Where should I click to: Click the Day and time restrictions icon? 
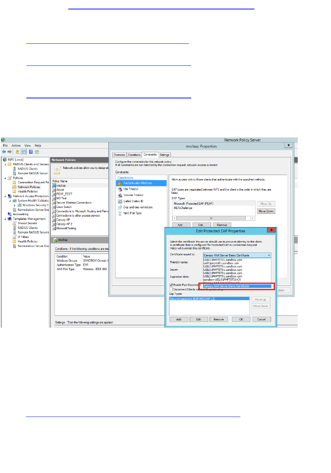(x=120, y=207)
